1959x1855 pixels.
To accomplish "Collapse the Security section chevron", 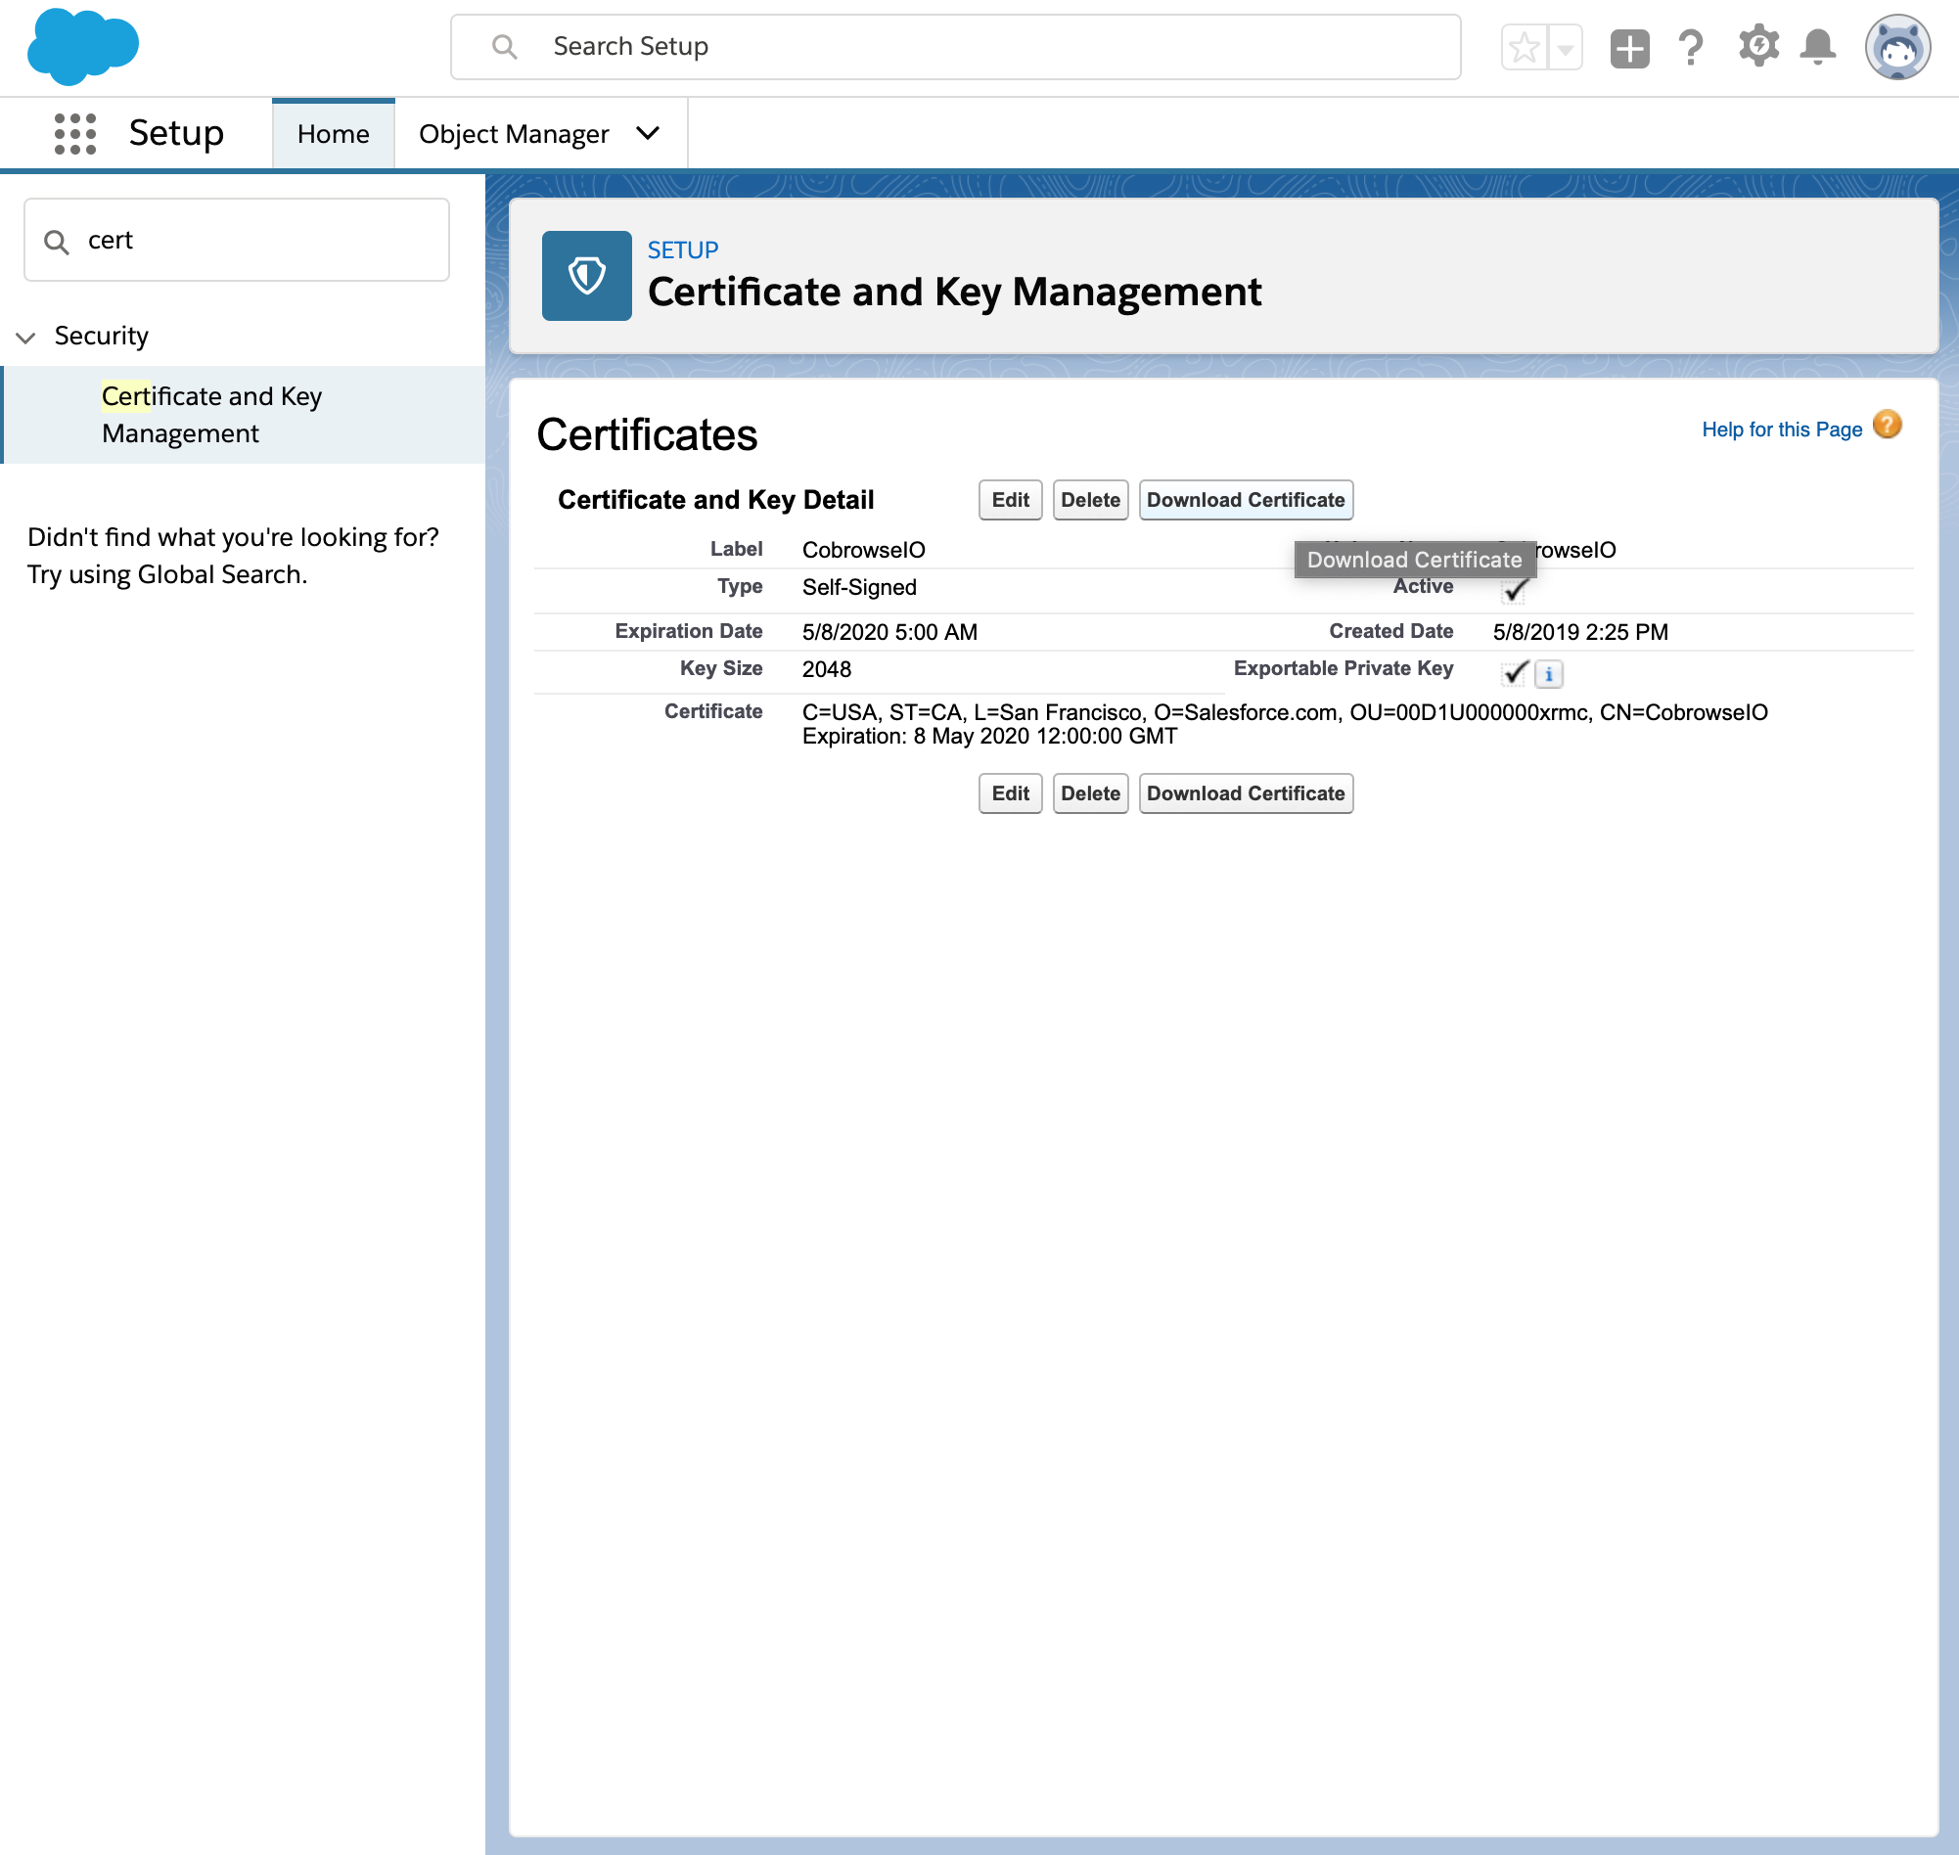I will click(26, 338).
